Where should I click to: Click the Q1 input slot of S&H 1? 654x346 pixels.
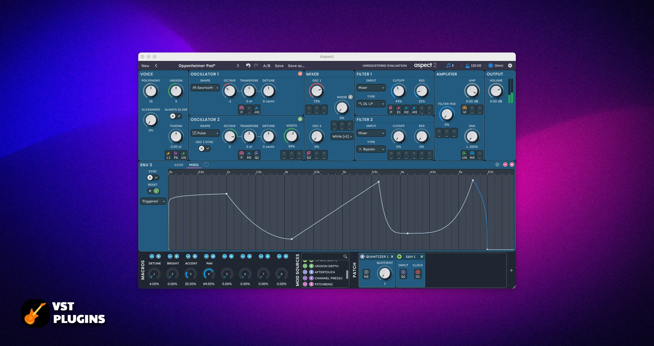403,274
